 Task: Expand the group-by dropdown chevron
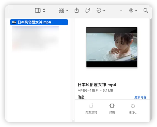[67, 10]
